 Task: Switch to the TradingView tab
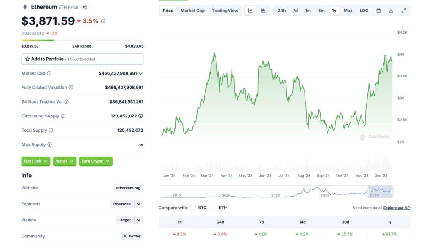[225, 11]
